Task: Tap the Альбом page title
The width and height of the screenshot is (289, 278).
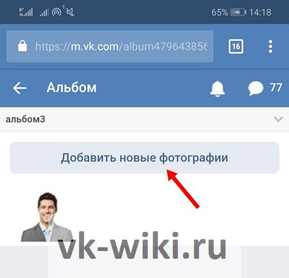Action: 71,88
